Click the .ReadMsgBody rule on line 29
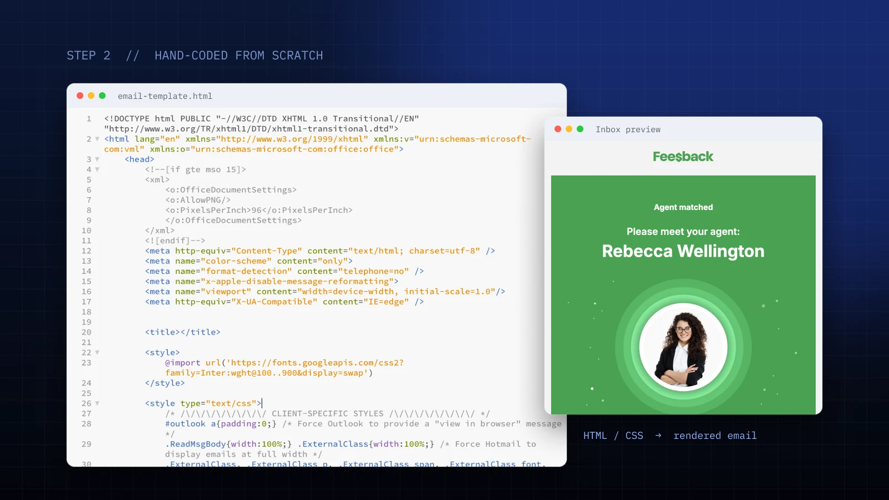Viewport: 889px width, 500px height. (x=228, y=444)
